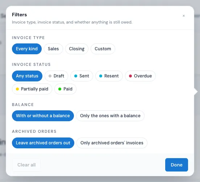Filter by Draft status

point(56,76)
